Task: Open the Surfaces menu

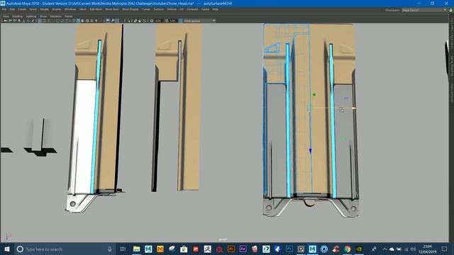Action: (x=159, y=9)
